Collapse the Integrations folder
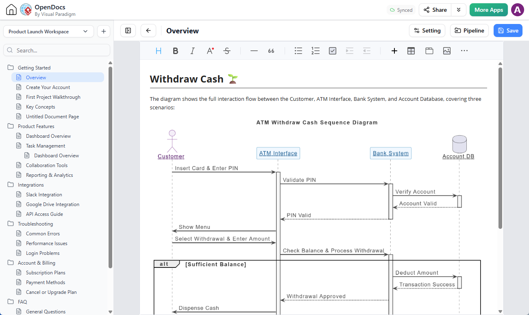The width and height of the screenshot is (529, 315). coord(11,185)
